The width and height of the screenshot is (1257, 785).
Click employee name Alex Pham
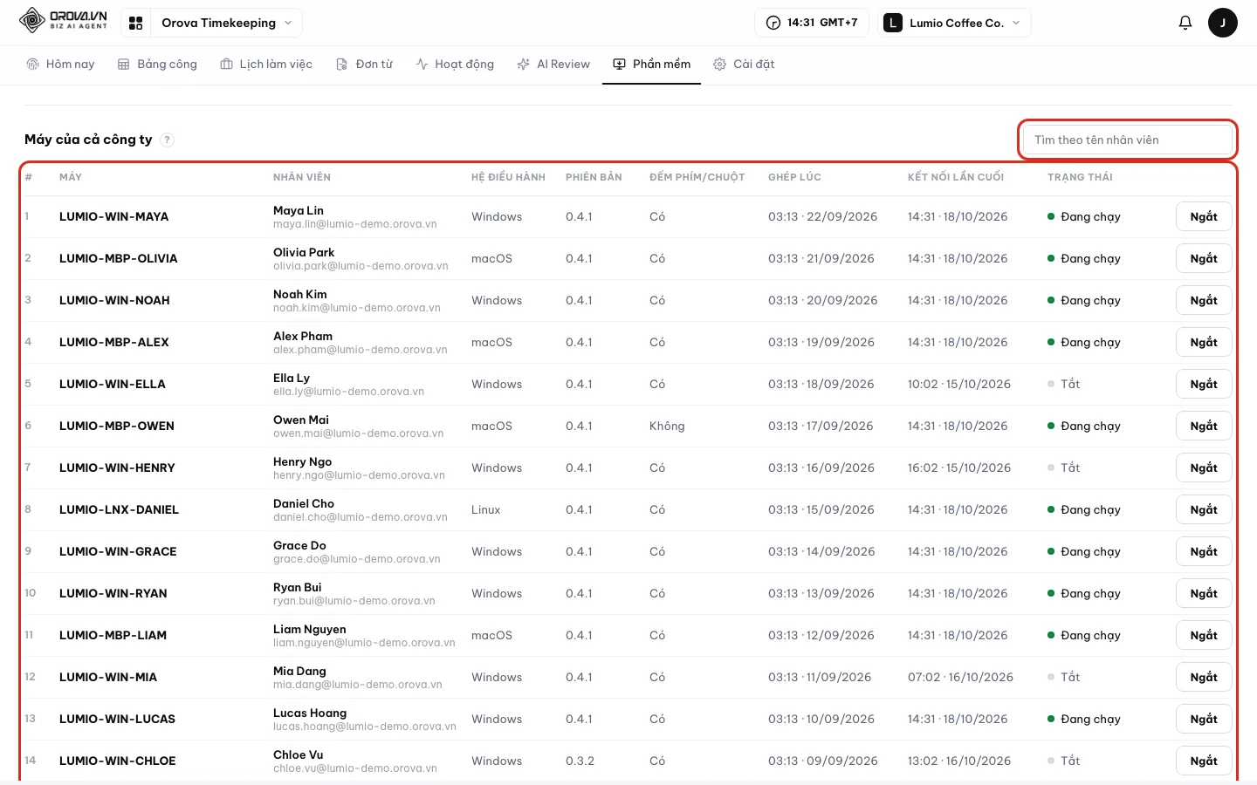pos(303,337)
